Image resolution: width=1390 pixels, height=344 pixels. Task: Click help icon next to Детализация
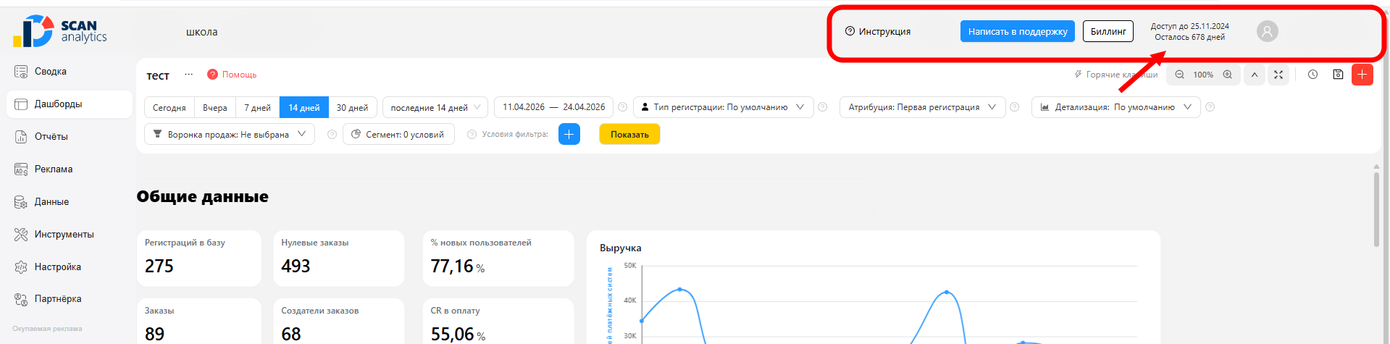pos(1210,107)
